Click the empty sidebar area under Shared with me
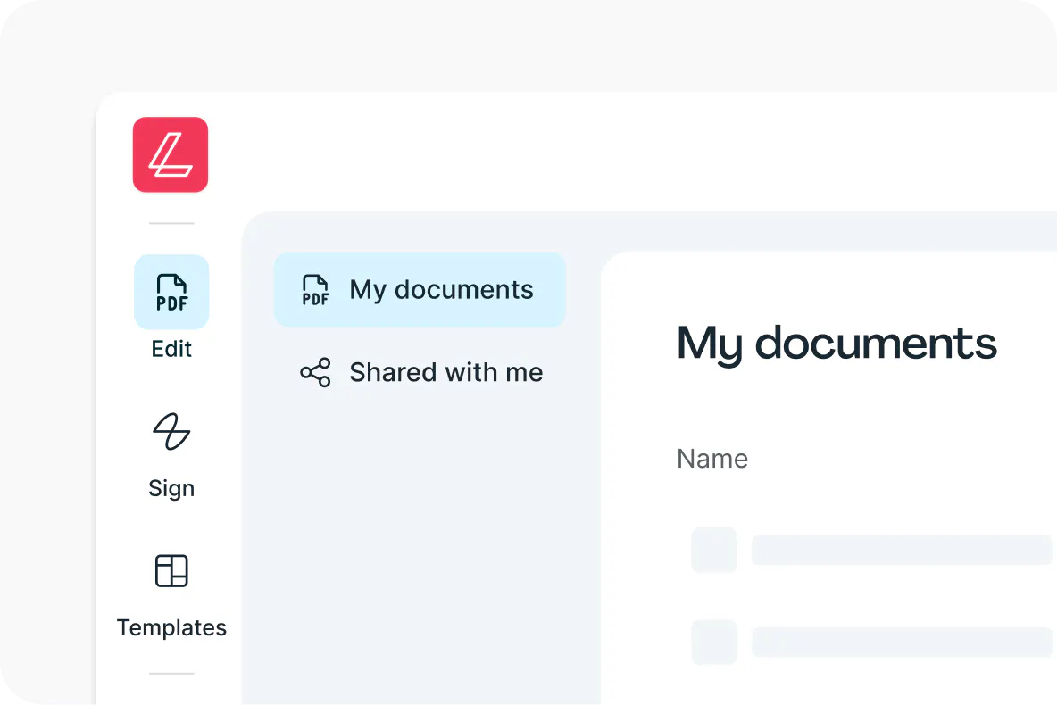1057x705 pixels. (x=420, y=535)
